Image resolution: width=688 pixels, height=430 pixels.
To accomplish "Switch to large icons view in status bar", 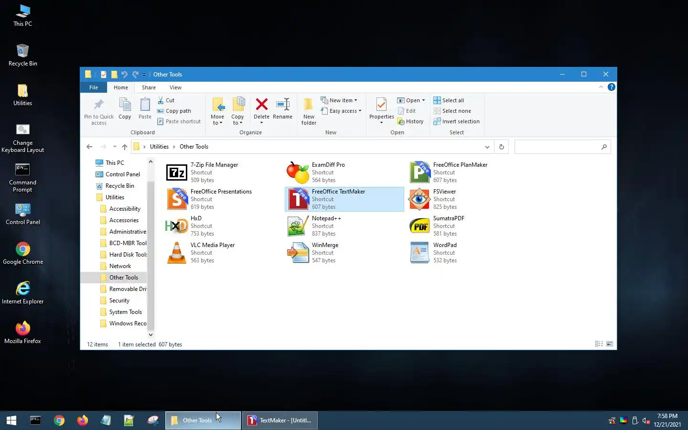I will (x=610, y=344).
